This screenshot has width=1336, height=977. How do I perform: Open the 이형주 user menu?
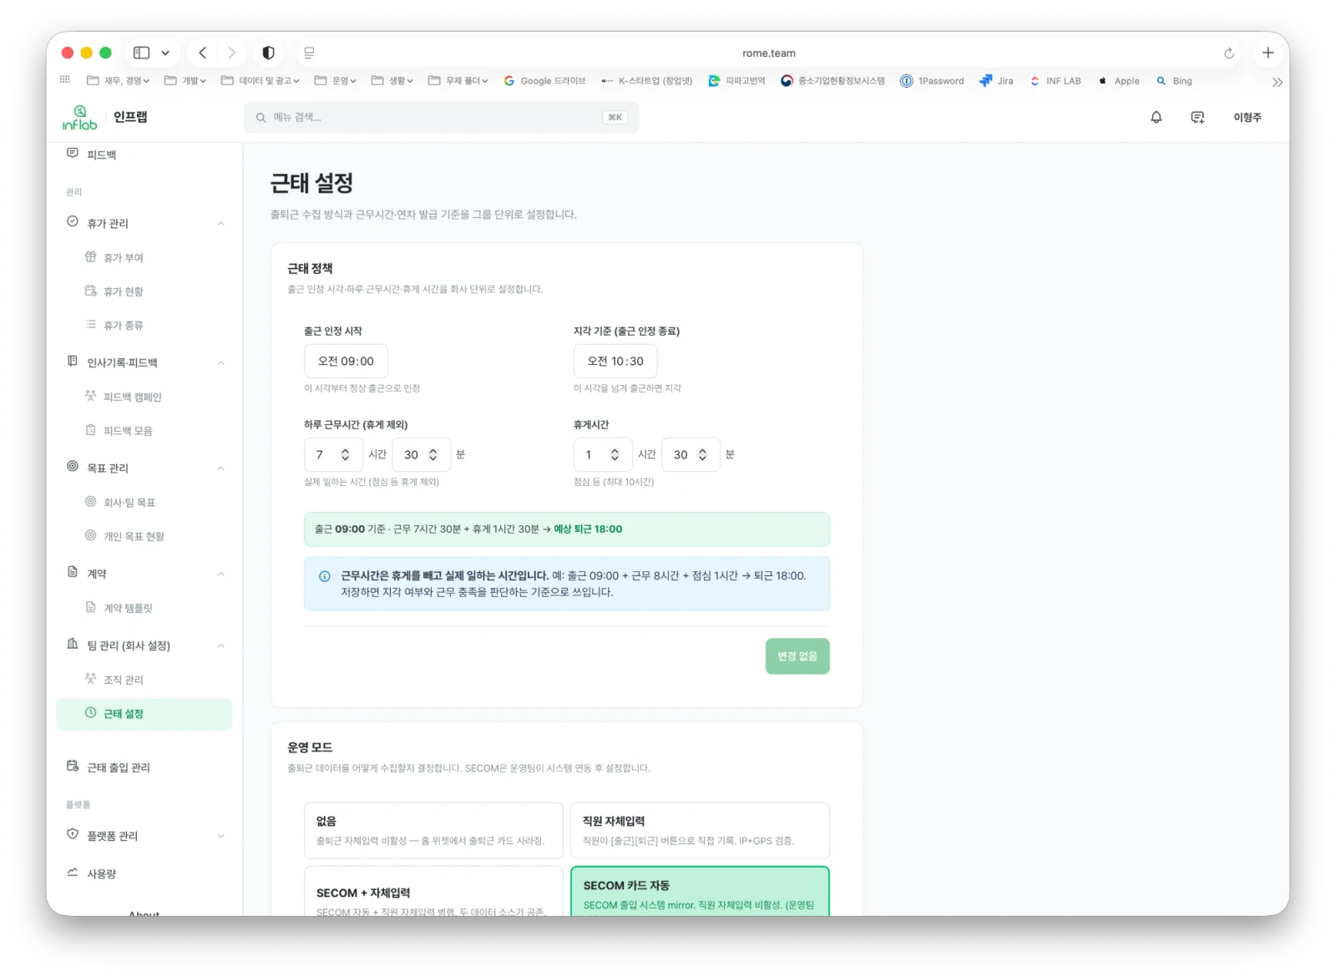pos(1247,118)
